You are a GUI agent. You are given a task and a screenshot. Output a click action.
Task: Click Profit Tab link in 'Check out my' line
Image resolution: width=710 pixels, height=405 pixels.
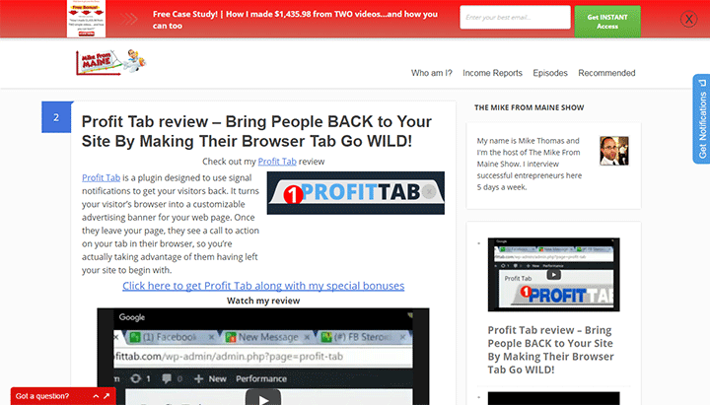[x=277, y=161]
